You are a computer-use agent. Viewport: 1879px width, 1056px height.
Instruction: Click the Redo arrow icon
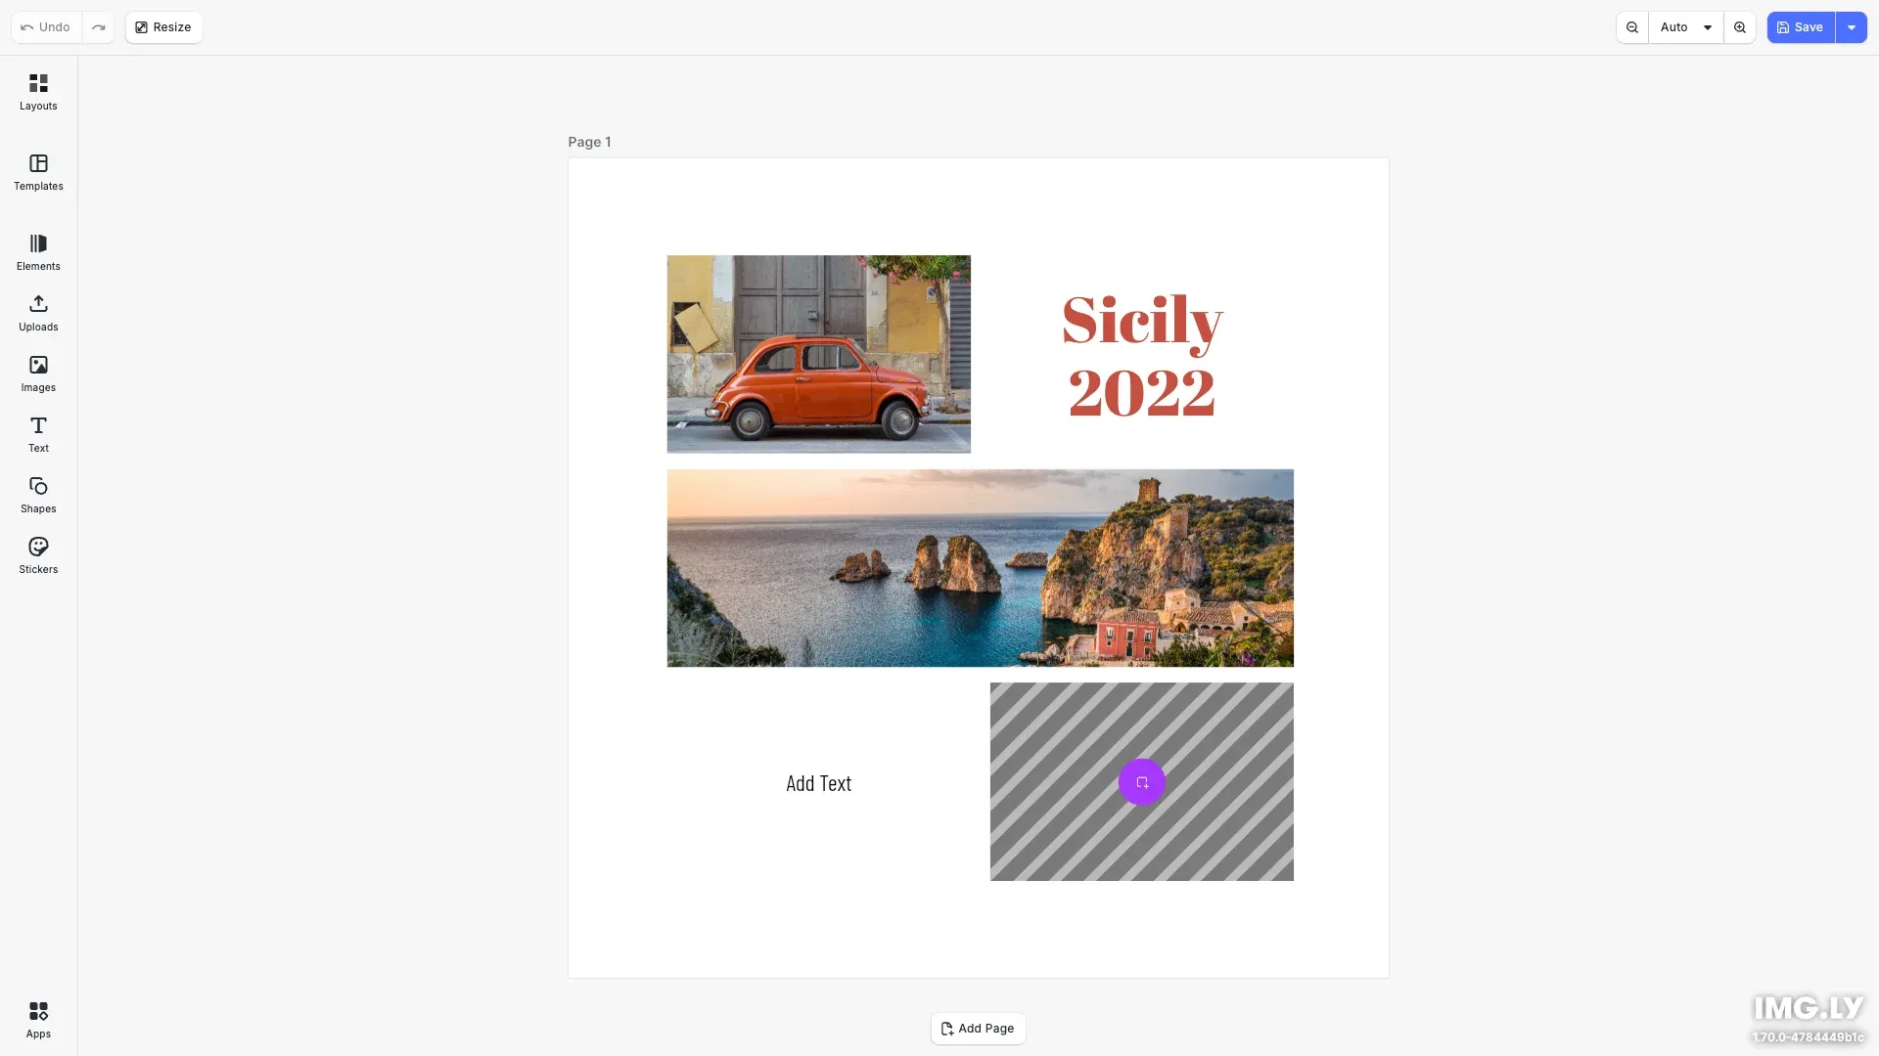98,27
